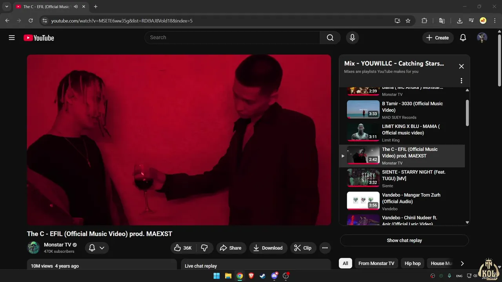Go to YouTube home via the logo
This screenshot has height=282, width=502.
click(38, 38)
